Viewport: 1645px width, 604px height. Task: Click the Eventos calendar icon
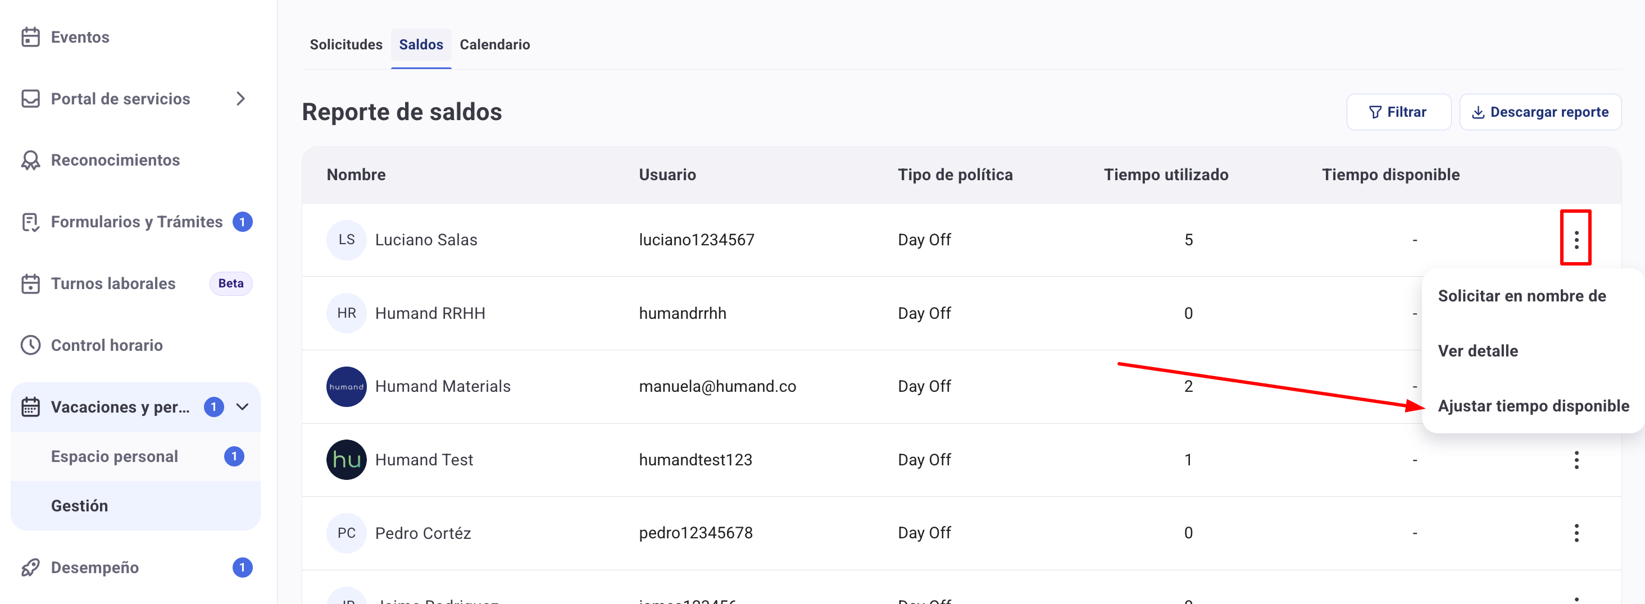30,37
